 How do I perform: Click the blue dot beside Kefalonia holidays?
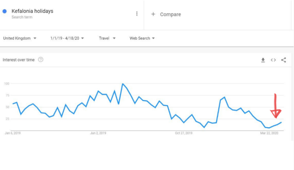5,11
